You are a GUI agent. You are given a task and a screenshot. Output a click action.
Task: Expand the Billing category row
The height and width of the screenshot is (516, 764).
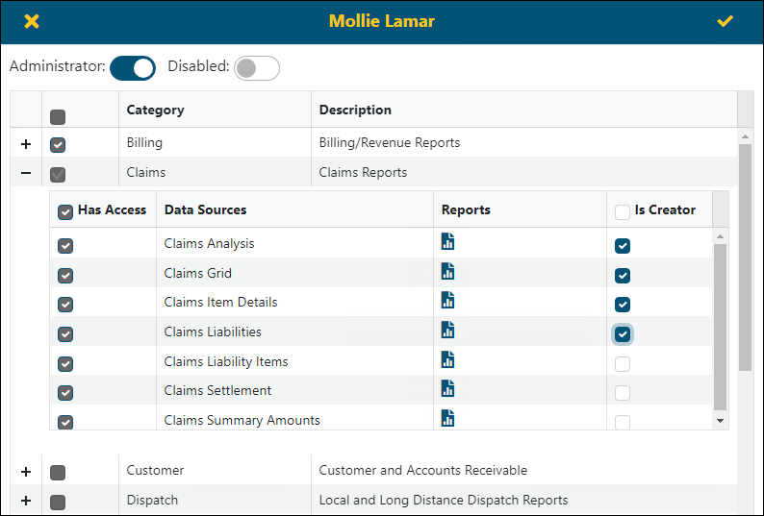[26, 143]
